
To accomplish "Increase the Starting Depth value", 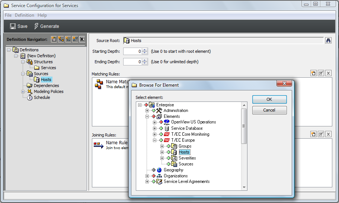I will 145,50.
